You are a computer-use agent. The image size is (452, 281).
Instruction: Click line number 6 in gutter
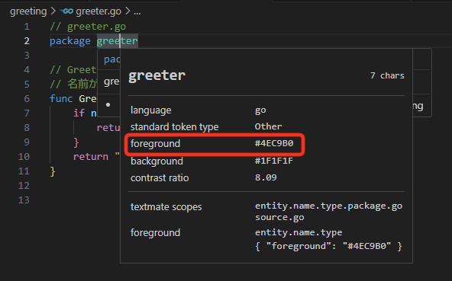click(27, 99)
